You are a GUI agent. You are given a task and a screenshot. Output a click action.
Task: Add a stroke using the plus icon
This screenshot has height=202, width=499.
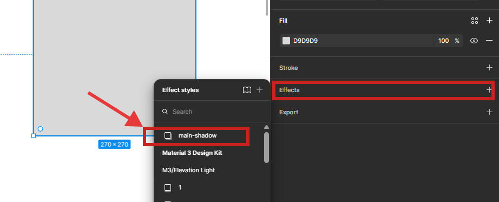coord(489,68)
